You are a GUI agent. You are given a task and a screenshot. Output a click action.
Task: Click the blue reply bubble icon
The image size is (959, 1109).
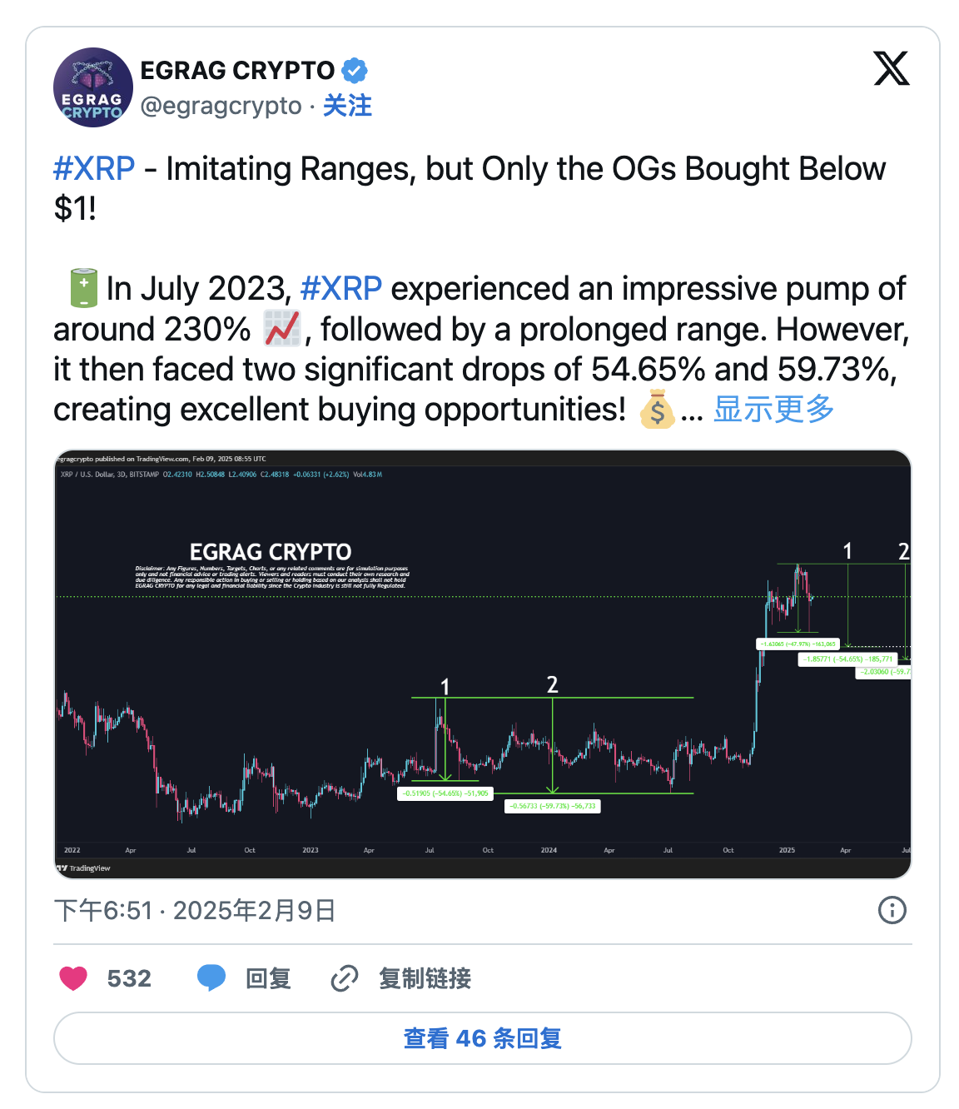[x=211, y=977]
